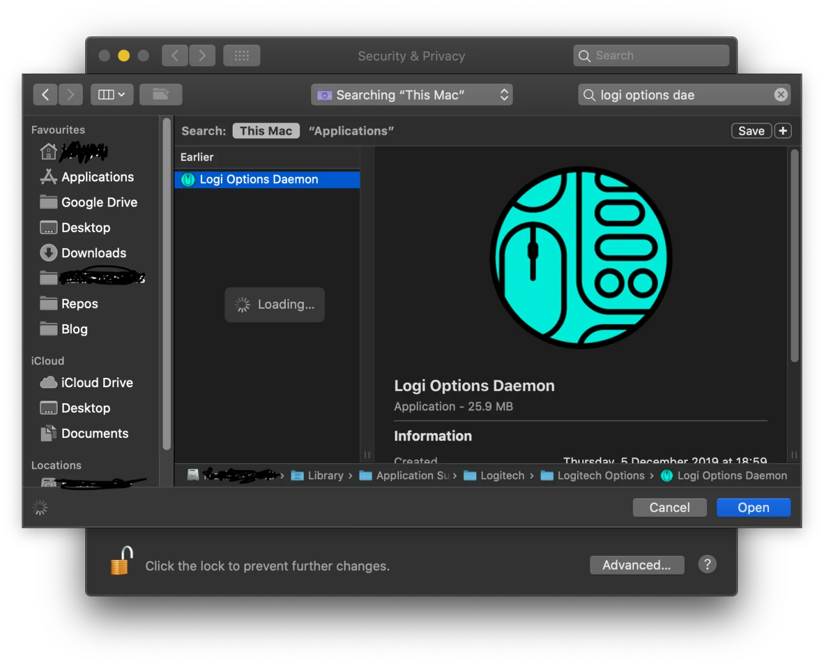Open the Searching "This Mac" location popup

(412, 95)
